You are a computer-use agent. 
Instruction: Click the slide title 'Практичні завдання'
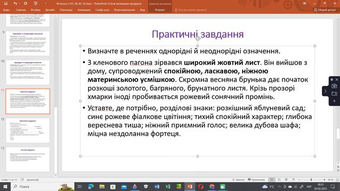coord(198,34)
